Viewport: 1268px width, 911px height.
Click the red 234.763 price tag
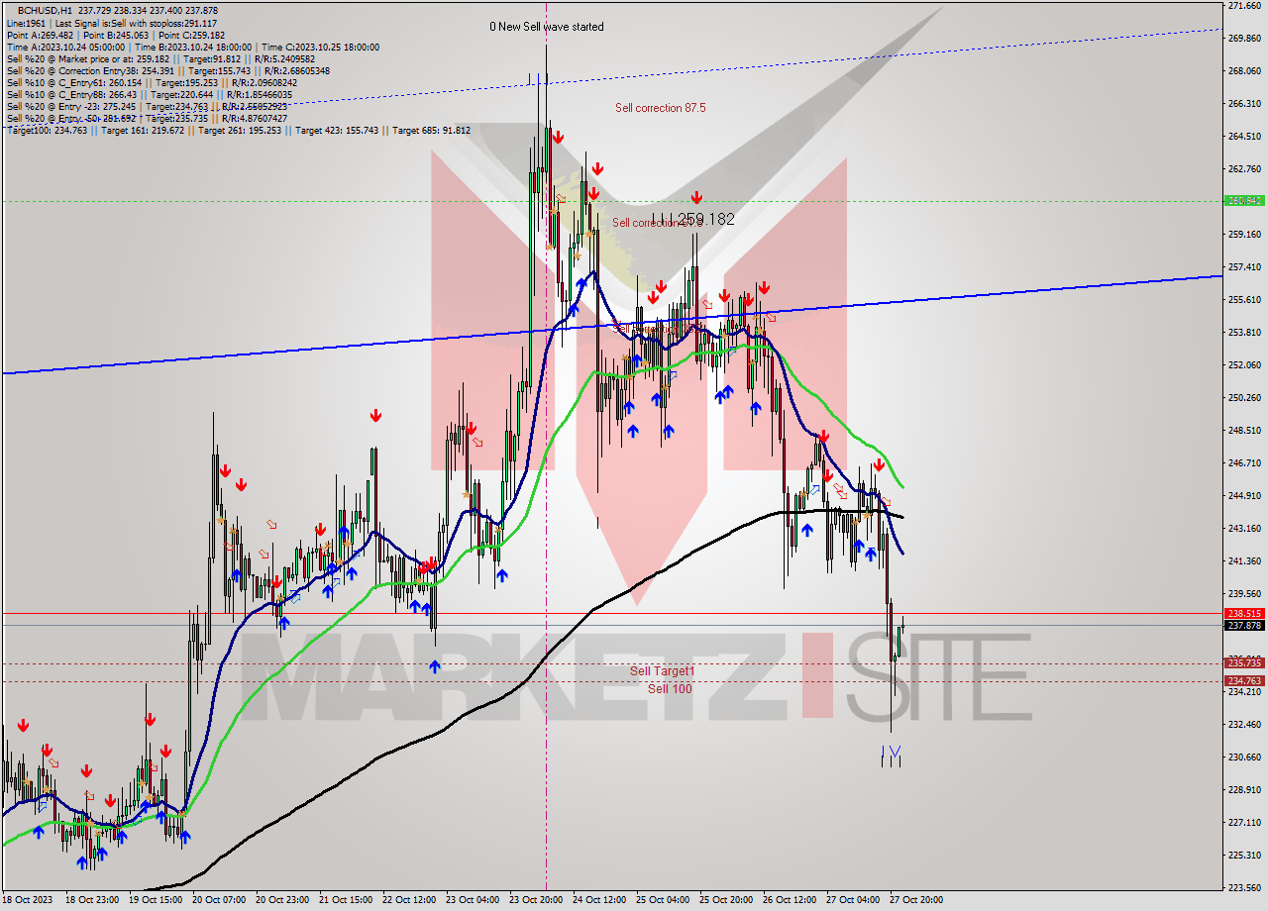(x=1243, y=680)
